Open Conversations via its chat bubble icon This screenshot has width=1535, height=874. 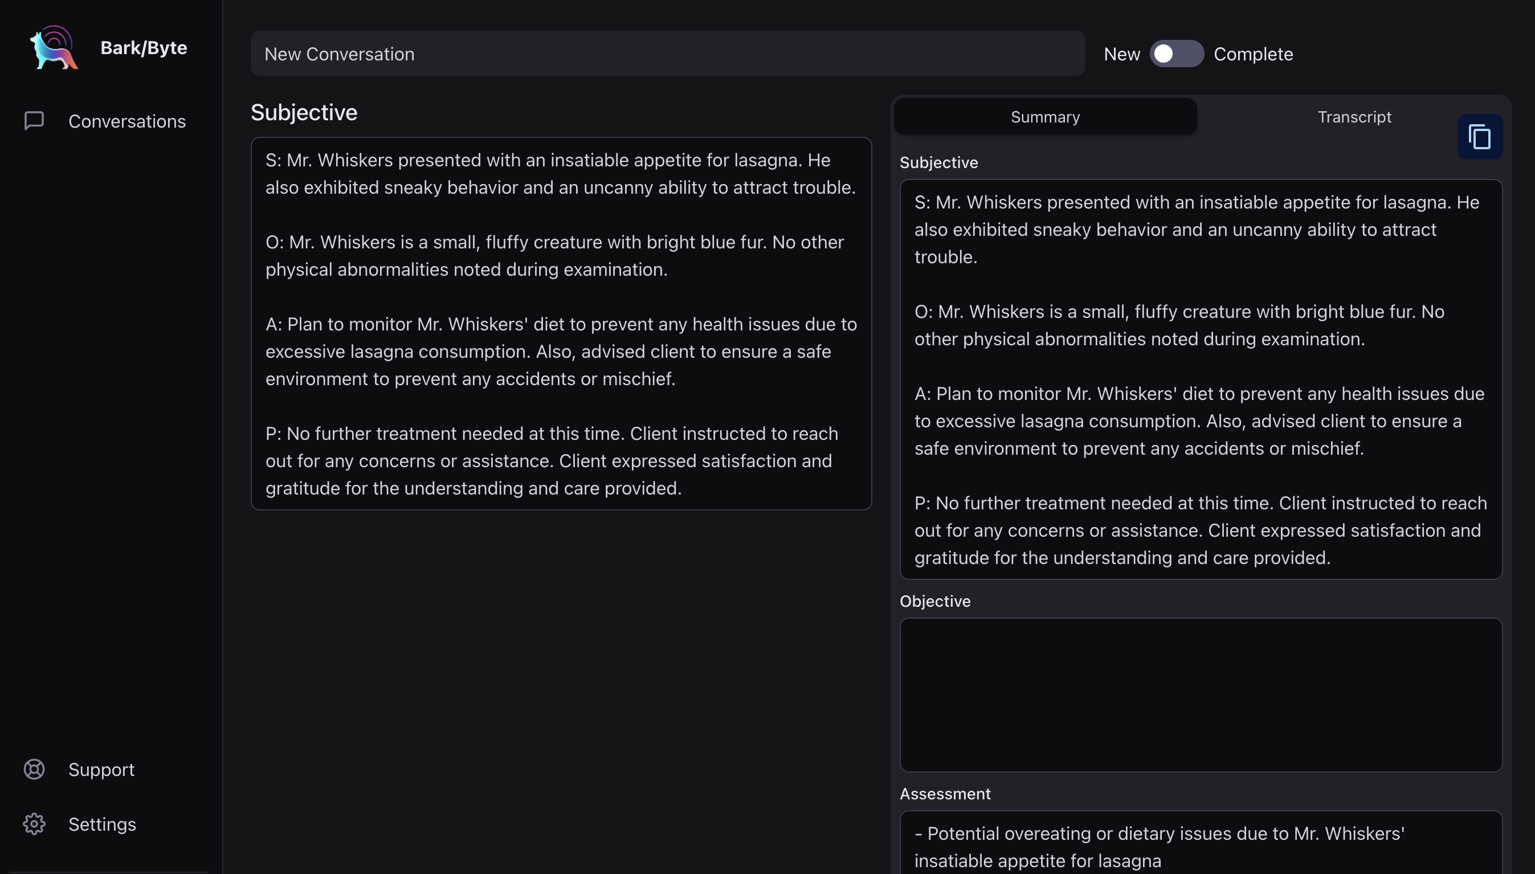tap(34, 121)
